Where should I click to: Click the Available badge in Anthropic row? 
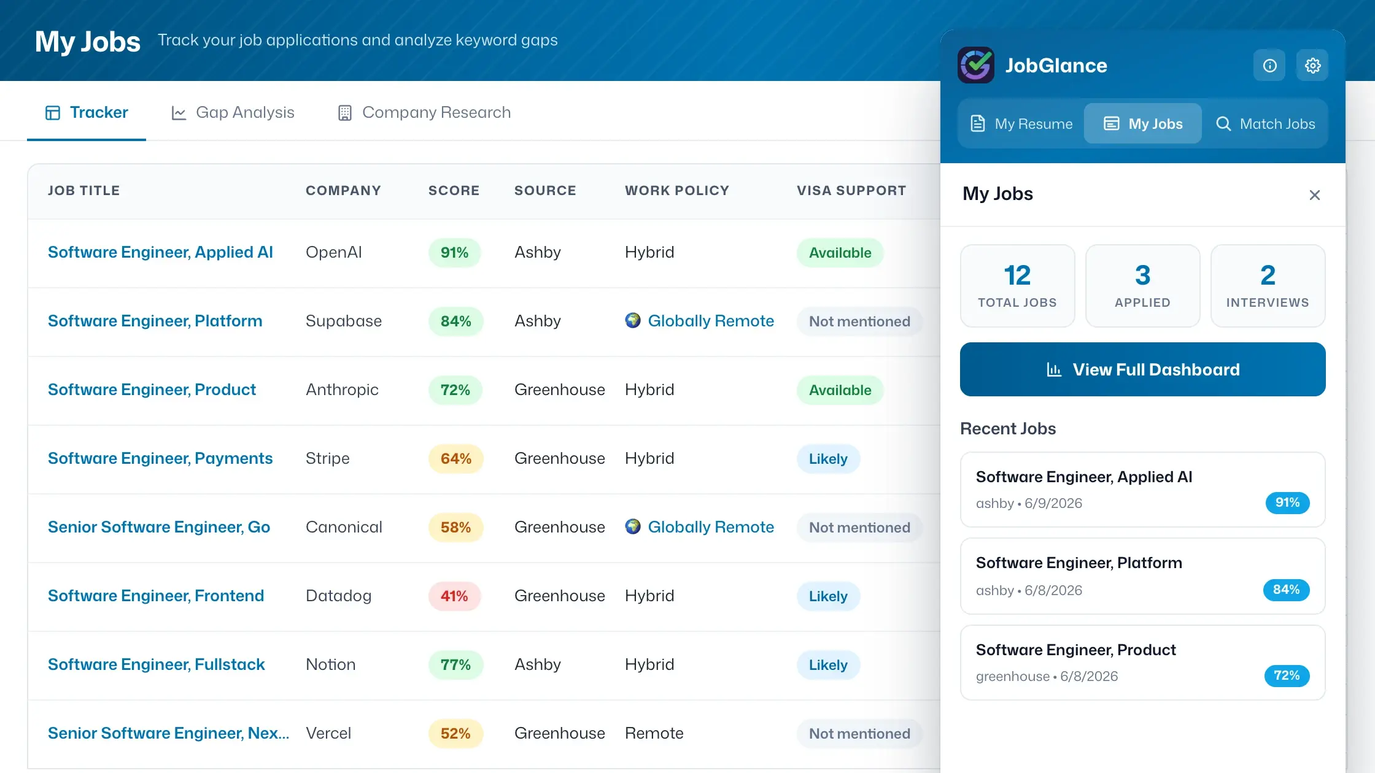tap(840, 390)
